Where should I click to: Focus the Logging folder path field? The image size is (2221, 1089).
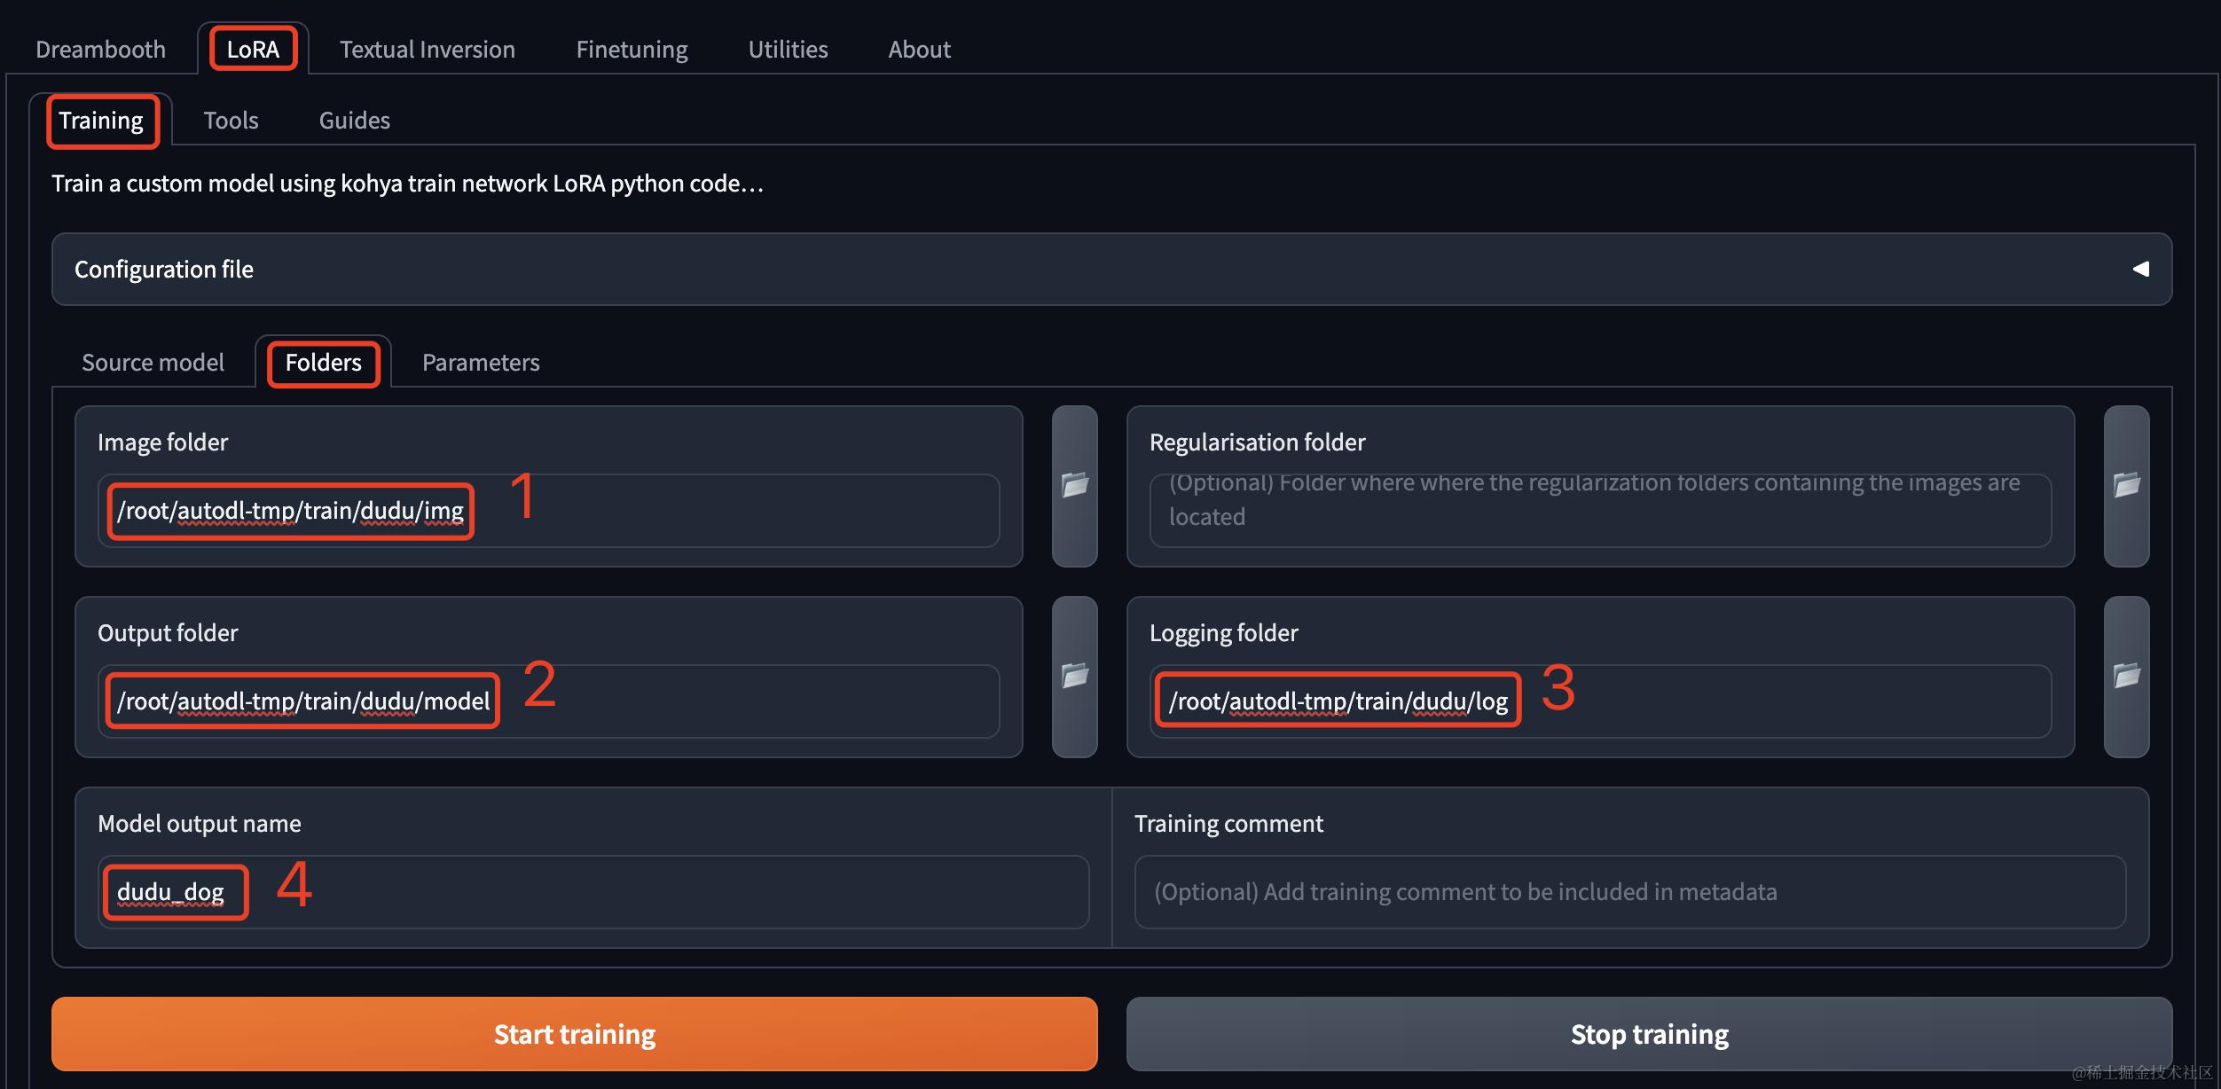(x=1600, y=701)
